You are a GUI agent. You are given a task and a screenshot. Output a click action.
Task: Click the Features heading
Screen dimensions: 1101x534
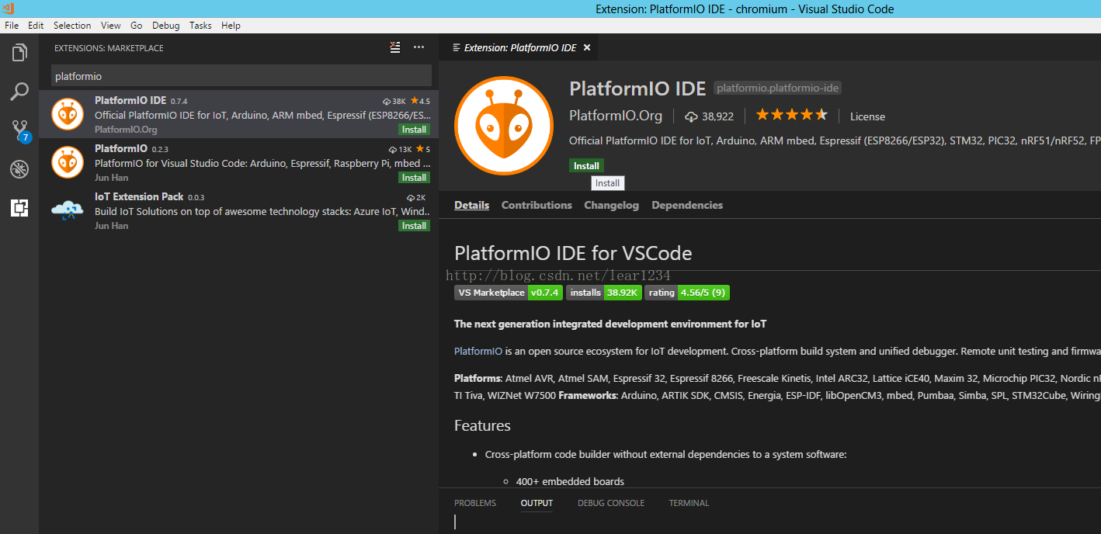point(482,425)
